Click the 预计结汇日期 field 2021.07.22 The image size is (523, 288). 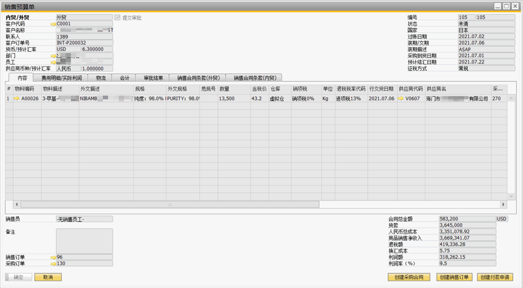pos(487,62)
